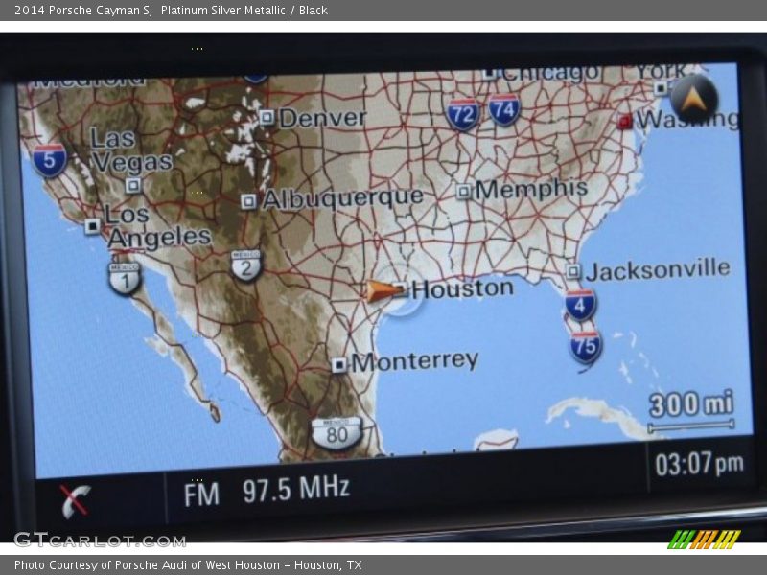Select the Albuquerque city marker

[x=248, y=201]
